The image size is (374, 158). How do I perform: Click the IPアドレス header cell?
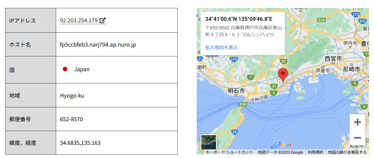30,20
